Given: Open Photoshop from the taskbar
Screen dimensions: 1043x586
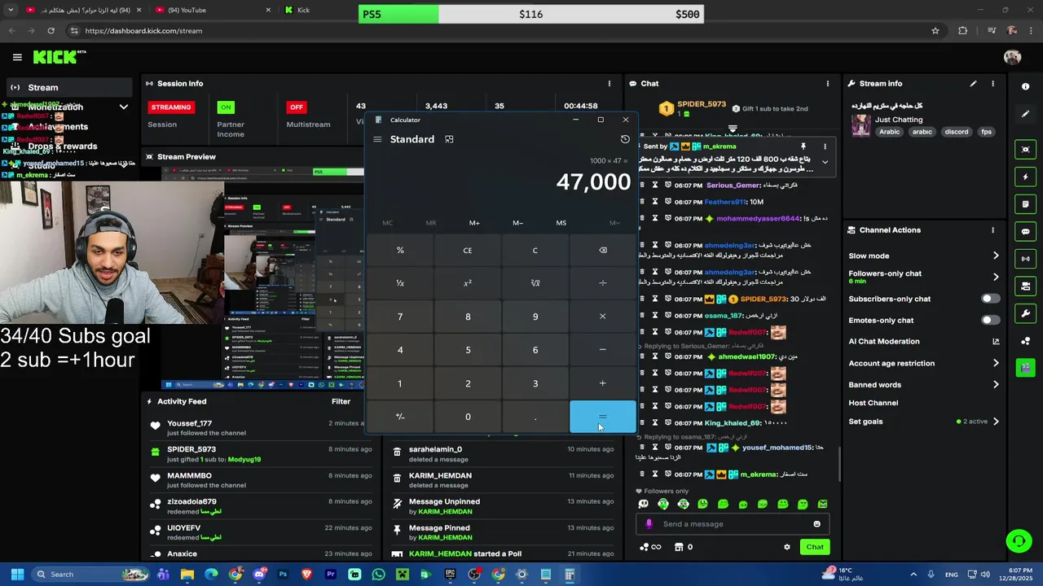Looking at the screenshot, I should point(283,575).
